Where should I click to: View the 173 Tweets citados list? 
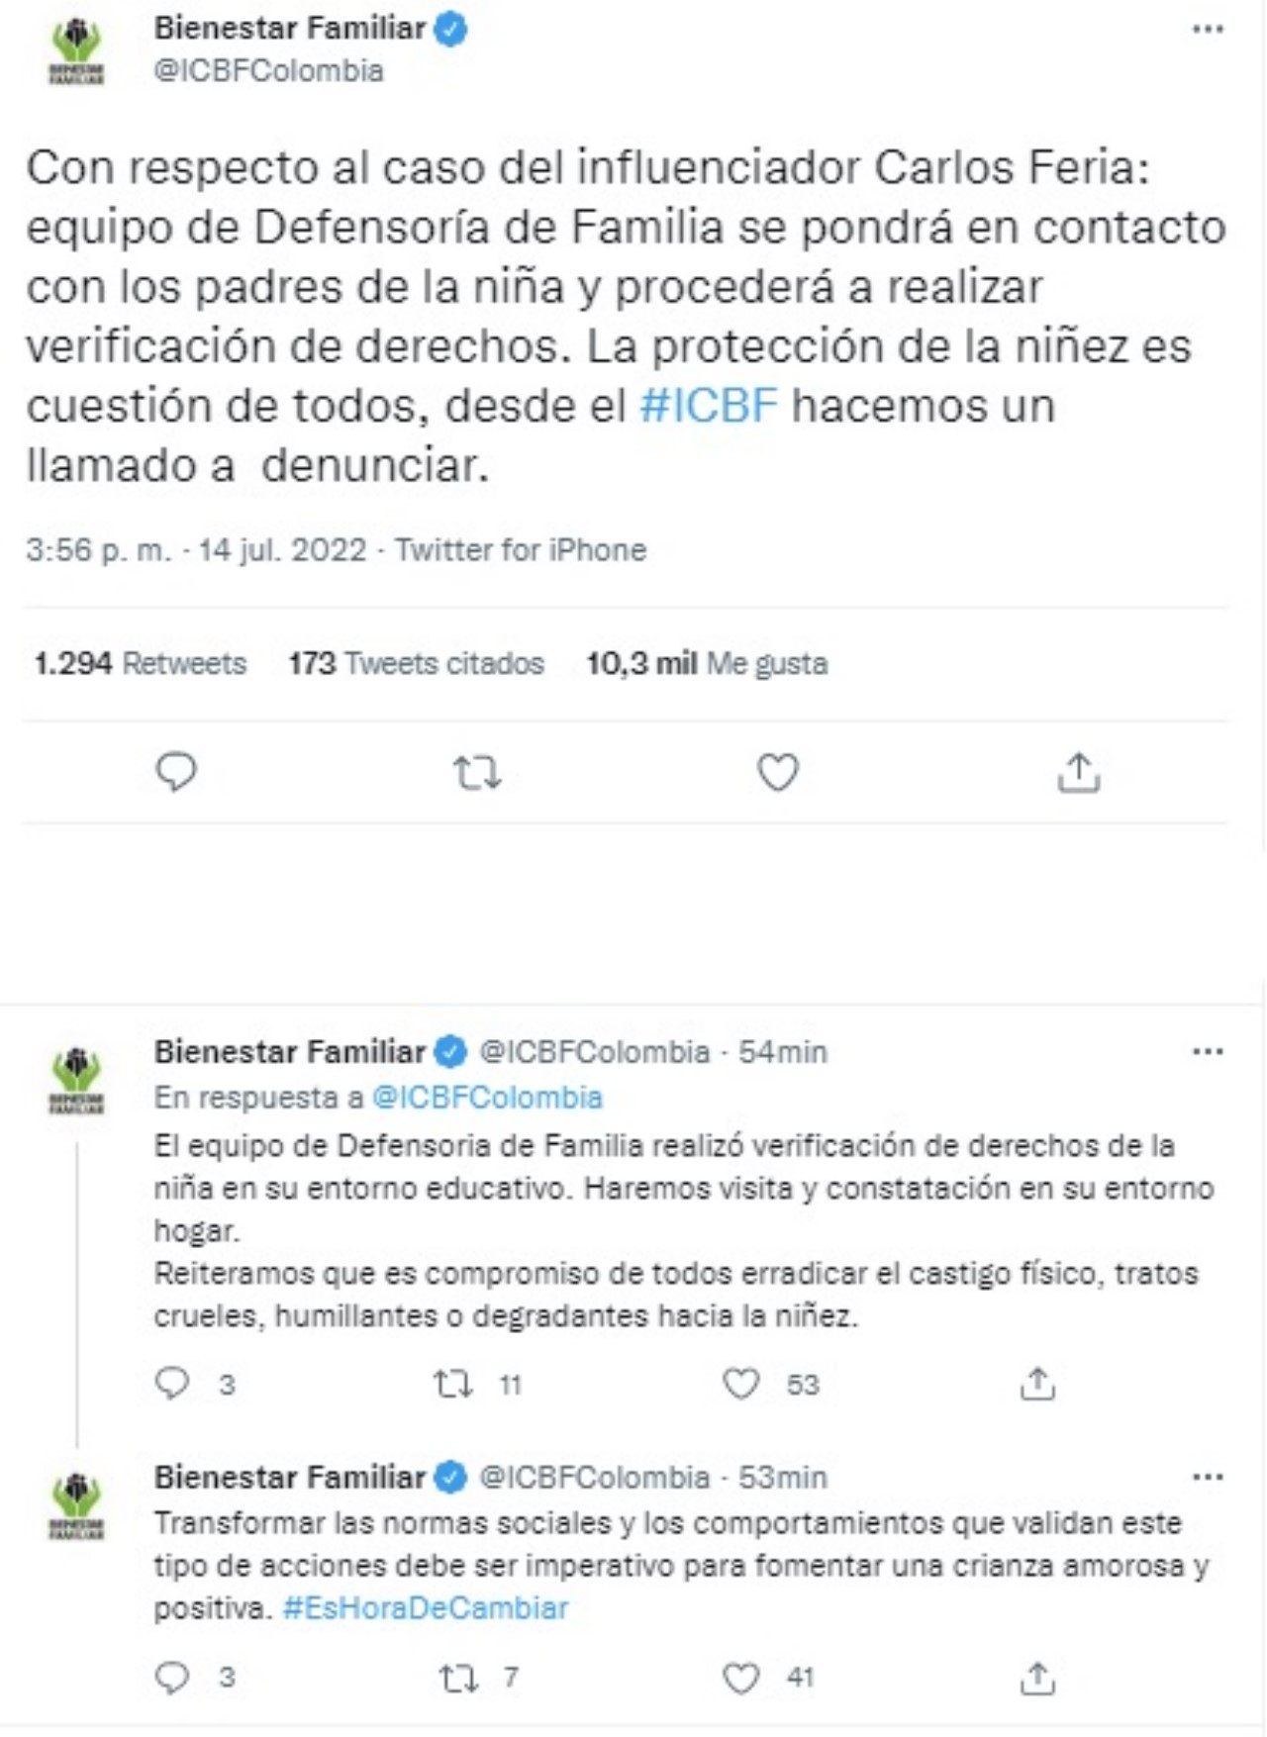(x=416, y=663)
